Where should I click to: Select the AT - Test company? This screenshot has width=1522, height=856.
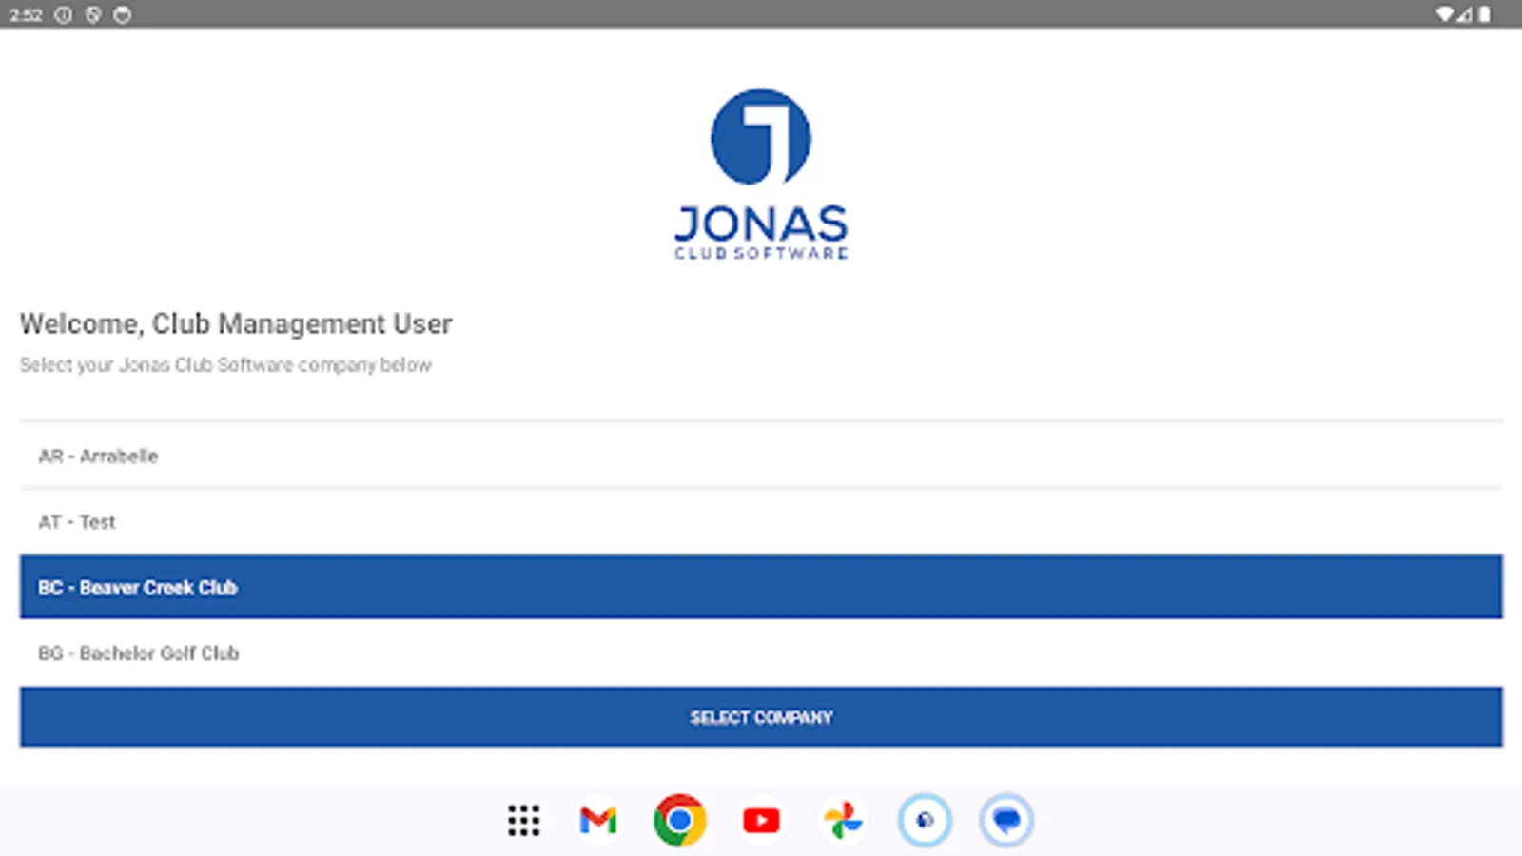pos(761,521)
